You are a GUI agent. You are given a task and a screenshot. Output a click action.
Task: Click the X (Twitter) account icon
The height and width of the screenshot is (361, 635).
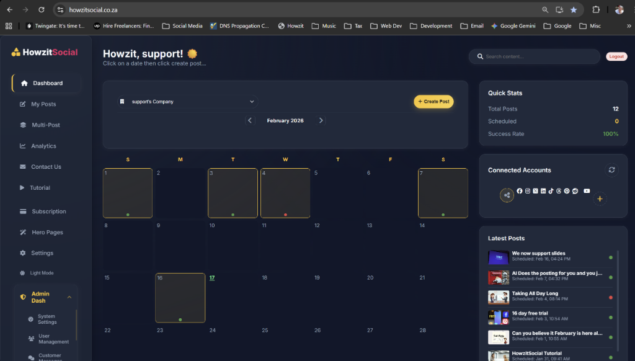(x=536, y=190)
